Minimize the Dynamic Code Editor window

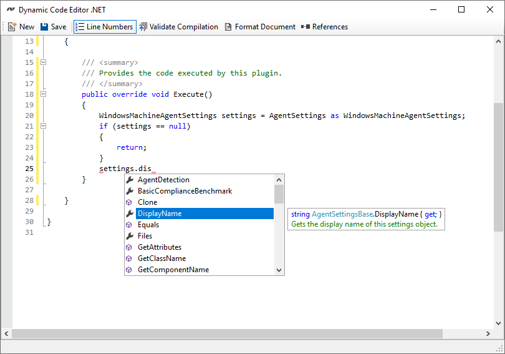click(433, 9)
